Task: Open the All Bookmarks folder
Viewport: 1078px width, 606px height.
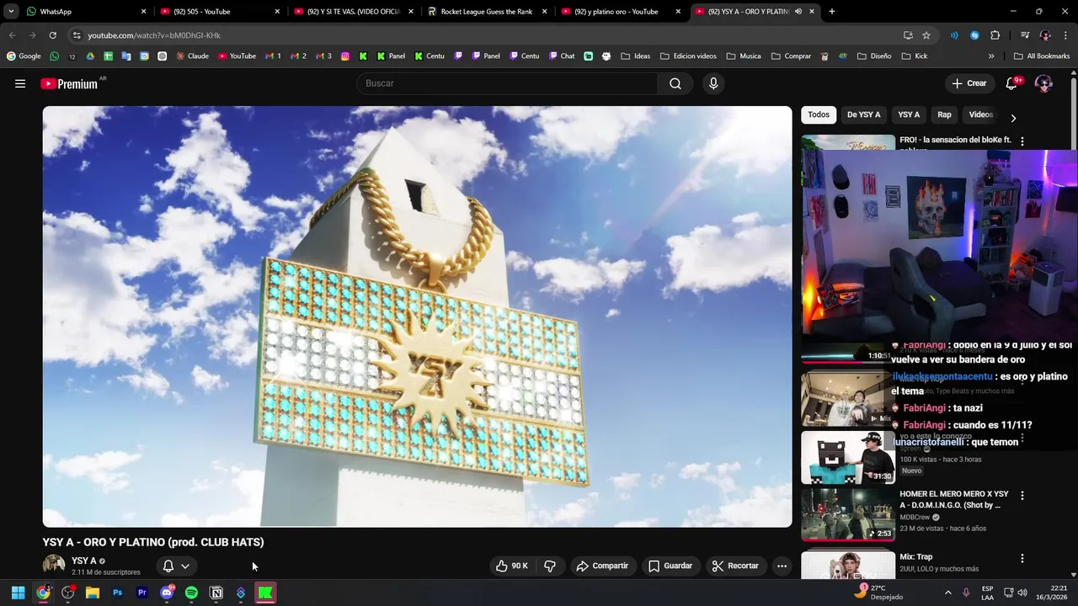Action: tap(1042, 56)
